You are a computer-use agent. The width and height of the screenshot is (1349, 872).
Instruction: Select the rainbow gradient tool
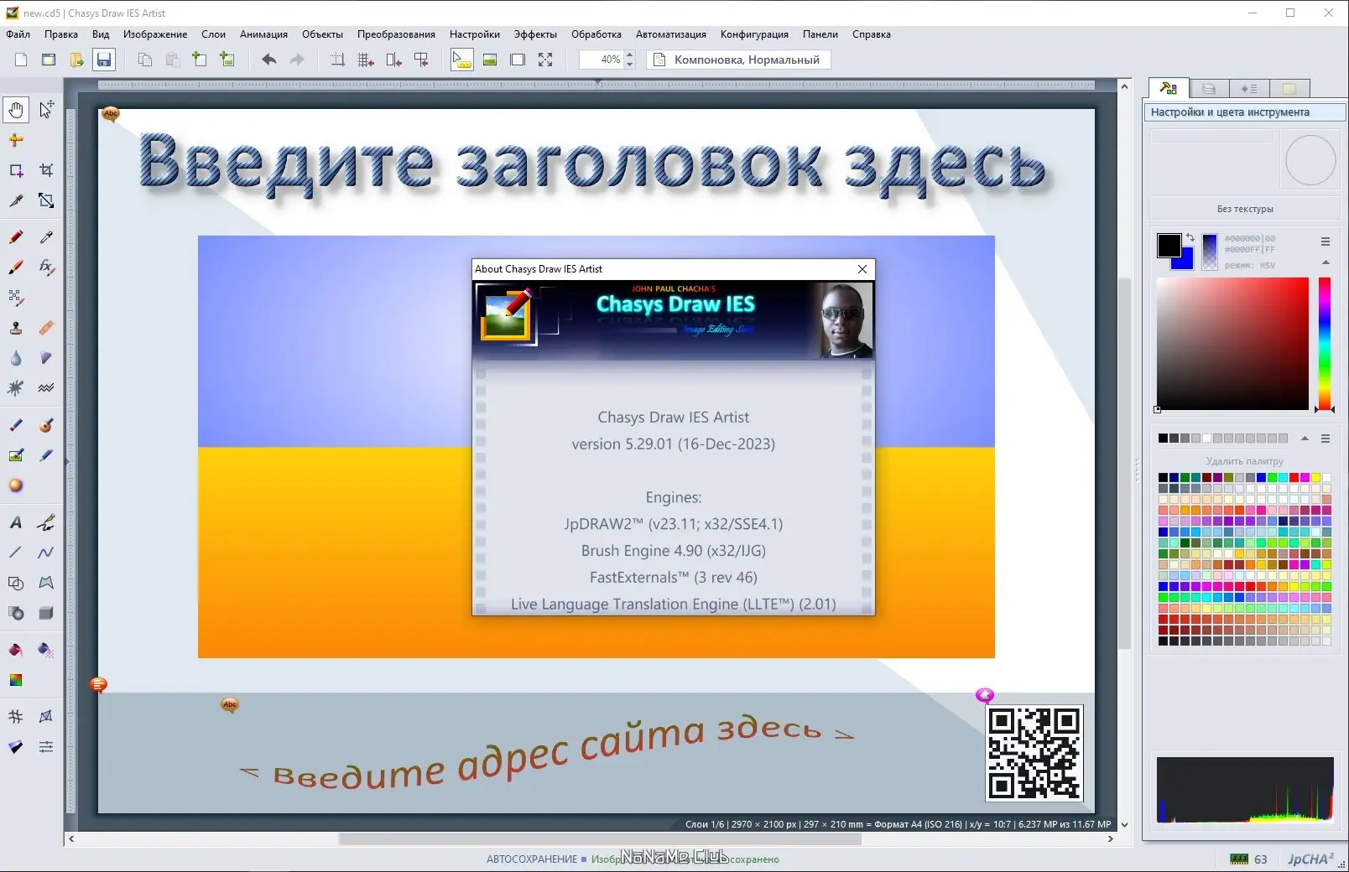(x=16, y=680)
